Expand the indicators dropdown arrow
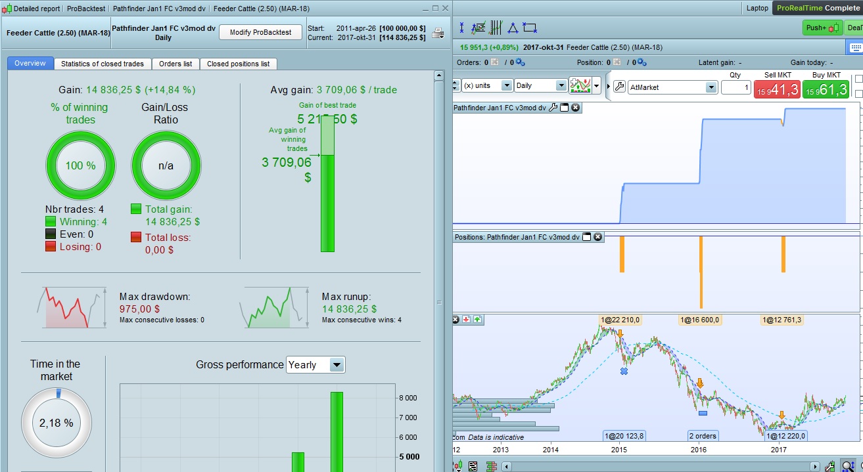This screenshot has height=472, width=863. point(596,86)
